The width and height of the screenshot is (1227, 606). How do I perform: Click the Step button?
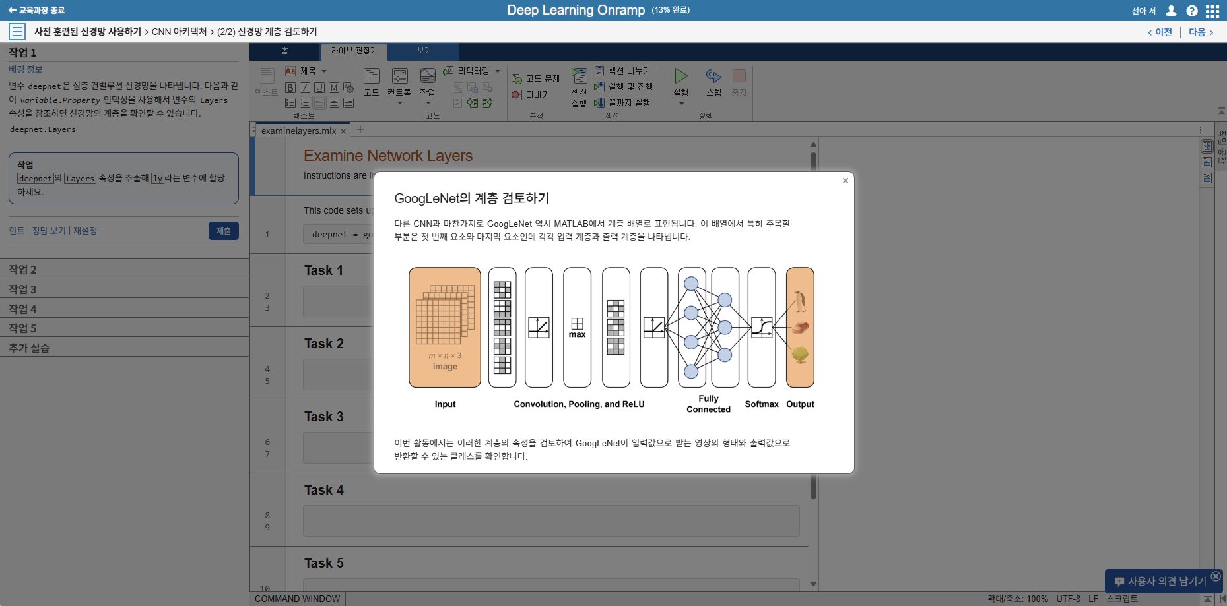[713, 82]
